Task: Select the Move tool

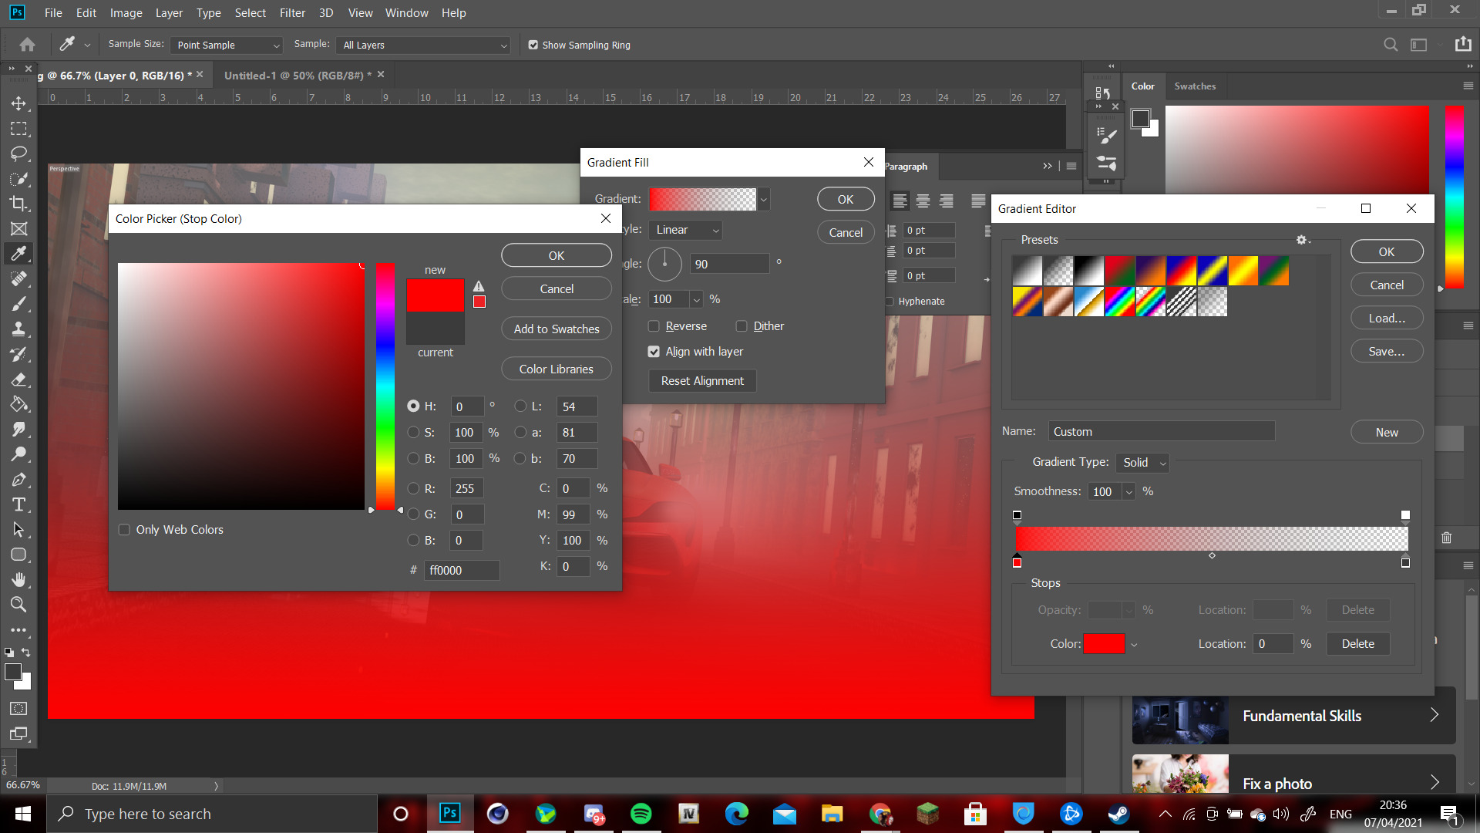Action: [x=18, y=103]
